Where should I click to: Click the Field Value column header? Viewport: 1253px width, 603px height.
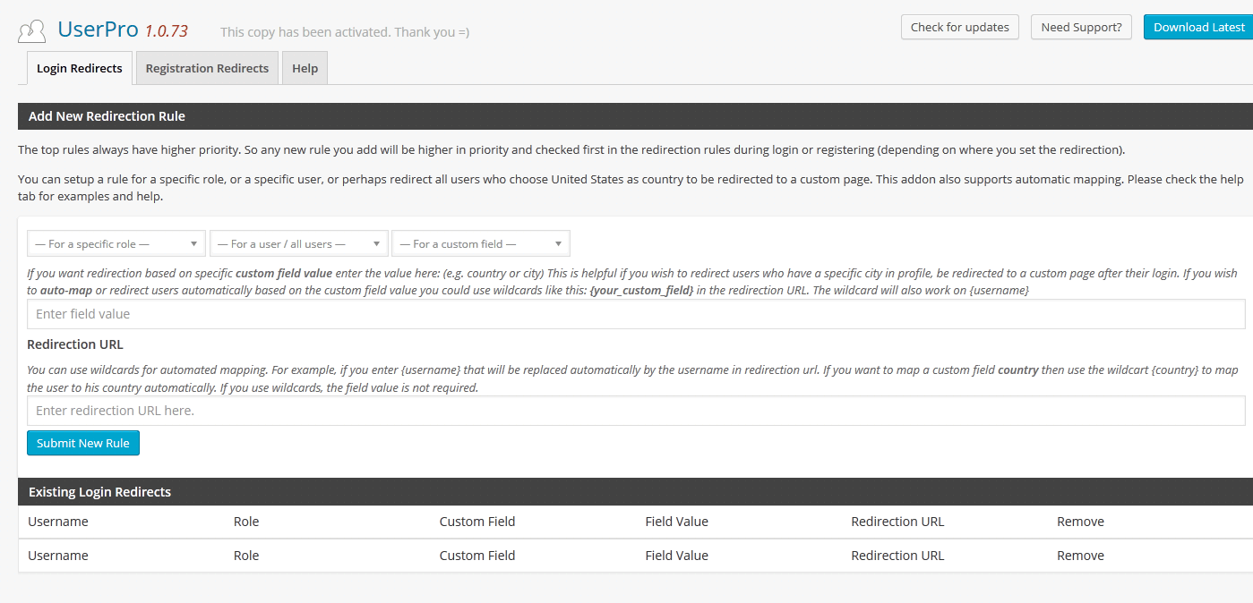pos(676,522)
